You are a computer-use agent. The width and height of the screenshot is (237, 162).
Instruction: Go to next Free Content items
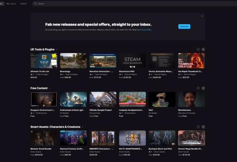pyautogui.click(x=203, y=88)
